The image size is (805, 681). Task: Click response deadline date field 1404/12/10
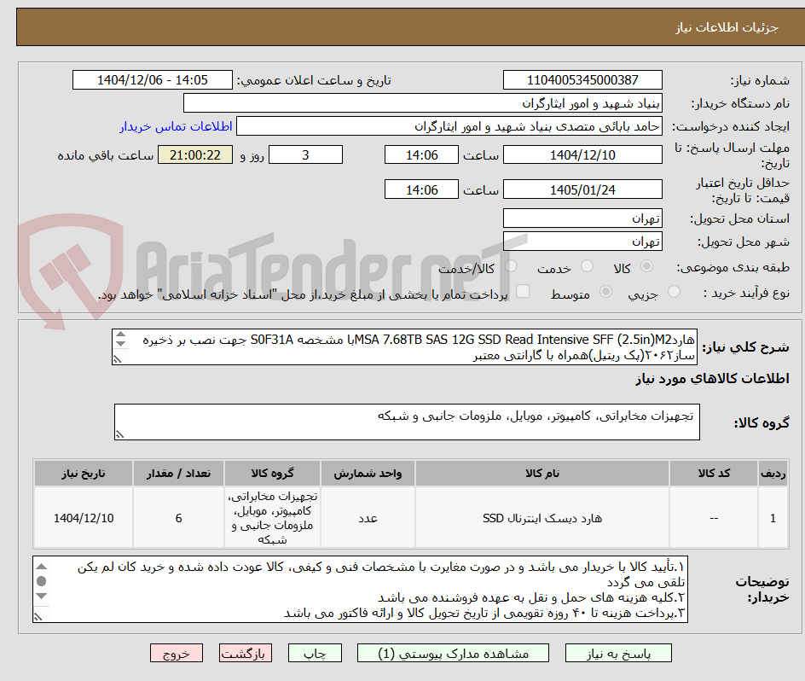[582, 154]
